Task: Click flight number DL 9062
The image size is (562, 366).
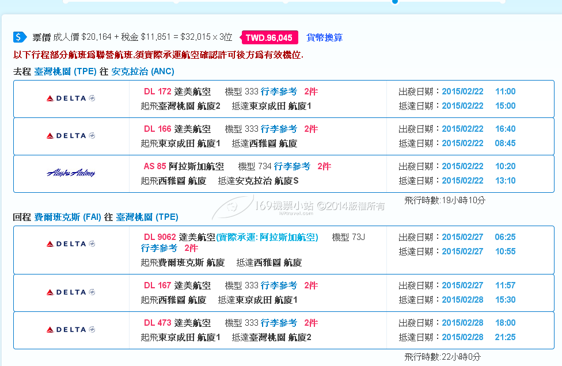Action: (160, 237)
